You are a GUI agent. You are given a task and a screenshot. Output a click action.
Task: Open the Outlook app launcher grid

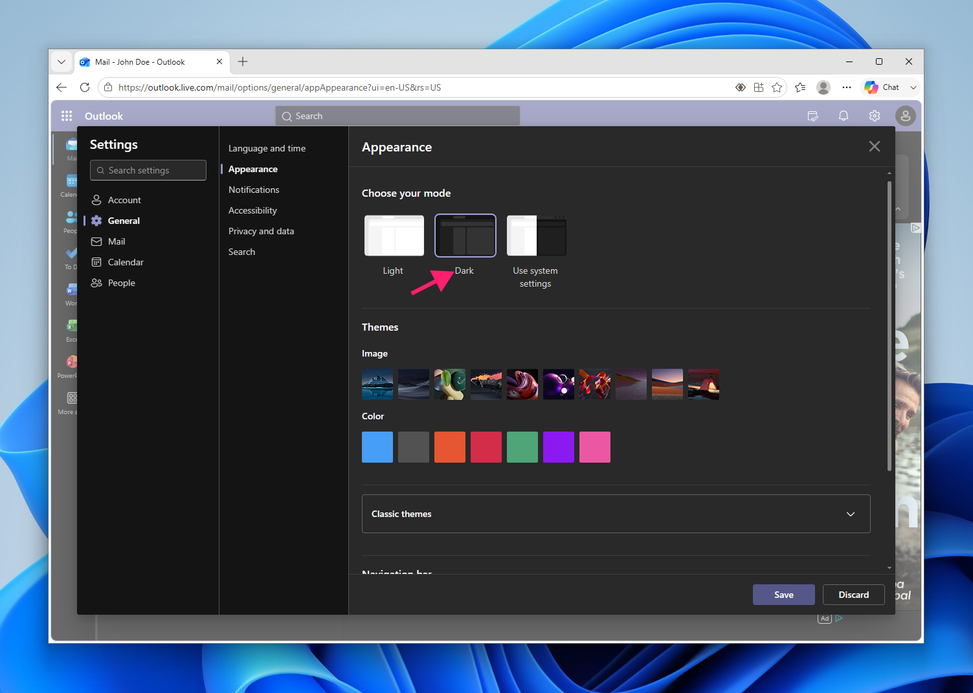point(67,116)
